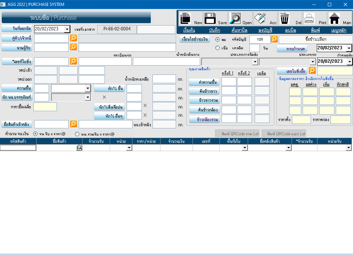Click search icon beside account code 109
Screen dimensions: 353x255
(274, 39)
